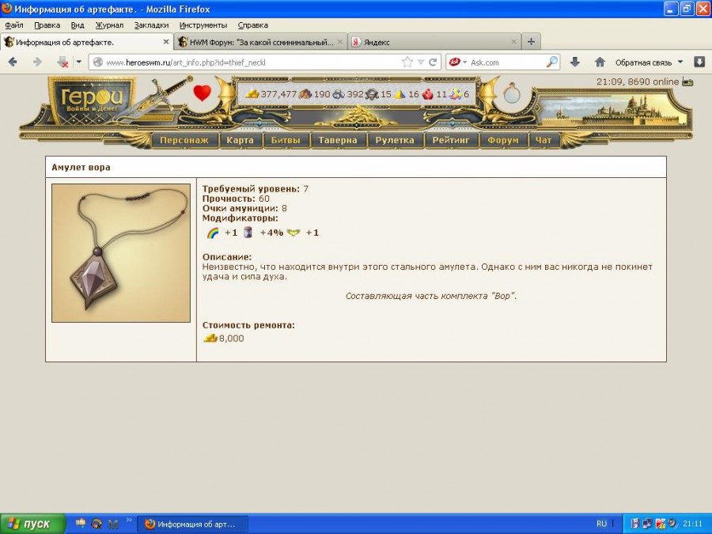Open the back-history dropdown arrow
The image size is (712, 534).
coord(78,62)
